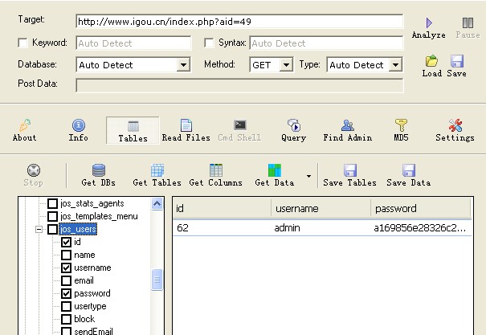
Task: Open the Settings tools icon
Action: 455,125
